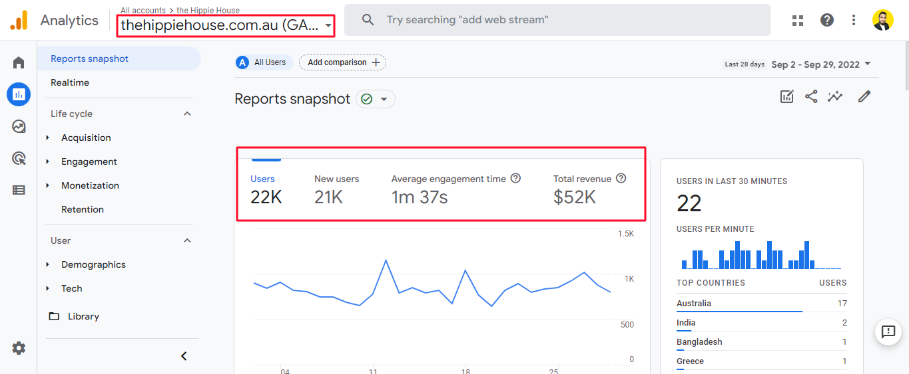Select the Total revenue metric tab
This screenshot has width=909, height=374.
click(x=590, y=189)
